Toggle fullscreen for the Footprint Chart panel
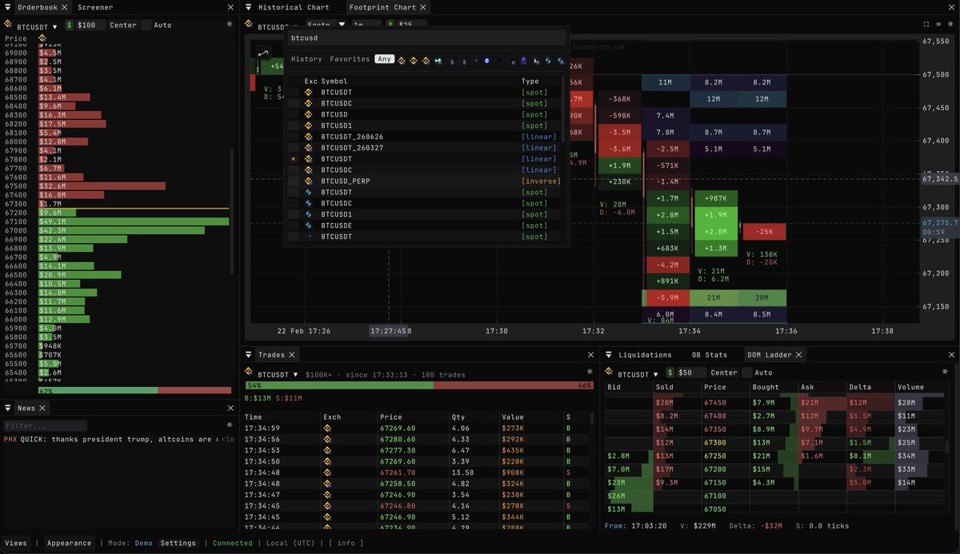 pos(926,25)
